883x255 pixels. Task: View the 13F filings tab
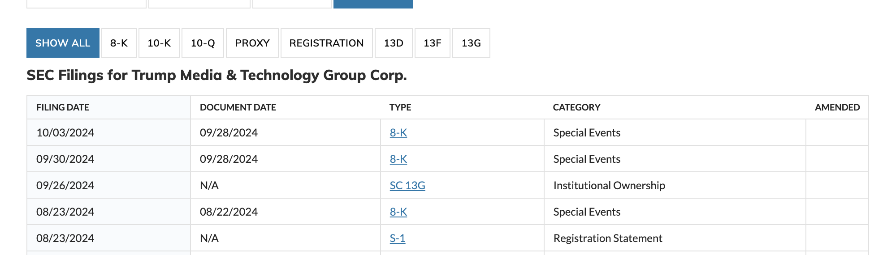pos(433,43)
